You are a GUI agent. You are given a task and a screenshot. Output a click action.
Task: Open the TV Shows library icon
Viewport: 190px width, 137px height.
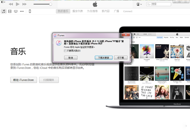pyautogui.click(x=16, y=11)
